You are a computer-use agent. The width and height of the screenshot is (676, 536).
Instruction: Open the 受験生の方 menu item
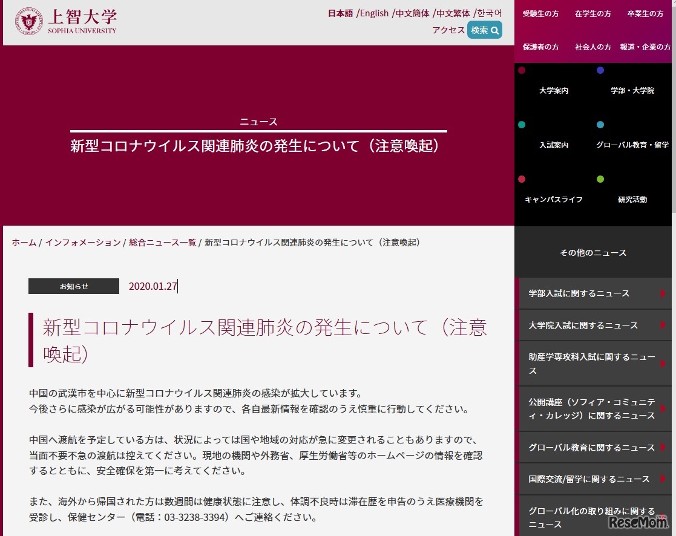540,13
